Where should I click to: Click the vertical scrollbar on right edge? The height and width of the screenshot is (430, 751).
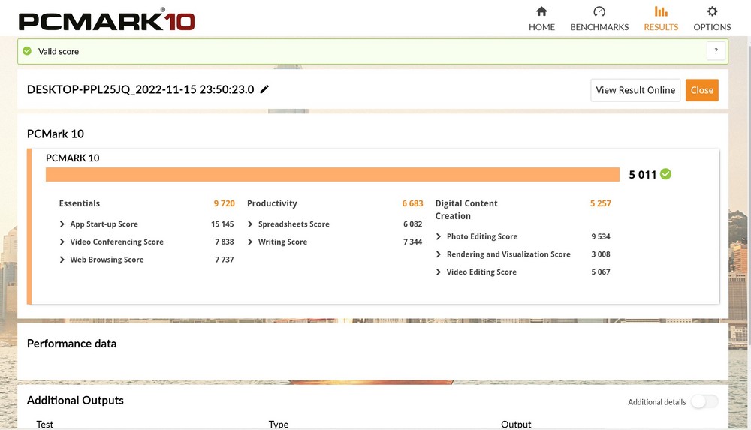748,233
